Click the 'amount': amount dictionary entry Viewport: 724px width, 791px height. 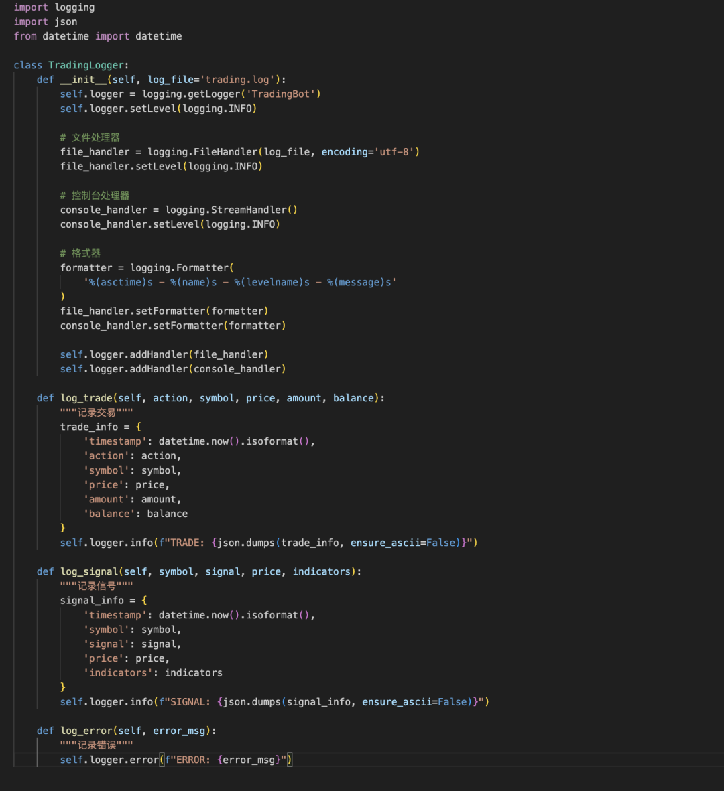[132, 500]
